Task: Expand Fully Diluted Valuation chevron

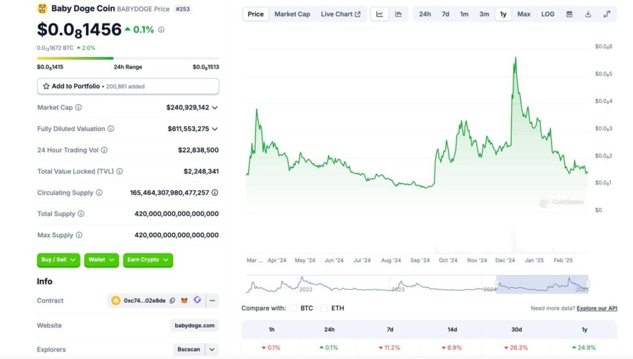Action: pyautogui.click(x=215, y=129)
